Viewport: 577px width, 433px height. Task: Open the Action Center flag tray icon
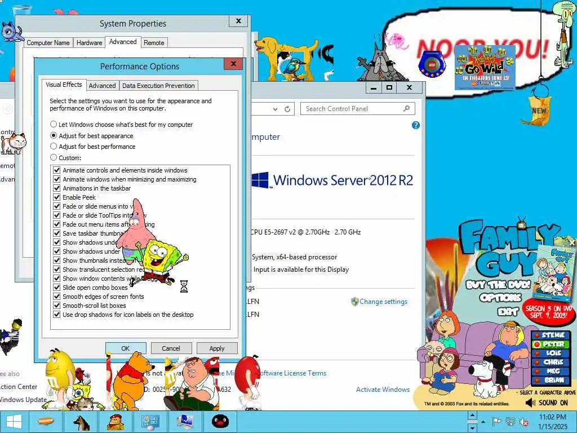click(x=496, y=422)
